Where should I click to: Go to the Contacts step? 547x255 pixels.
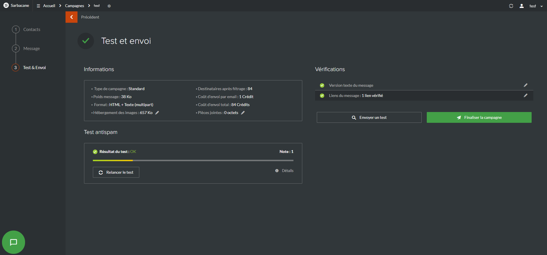31,30
